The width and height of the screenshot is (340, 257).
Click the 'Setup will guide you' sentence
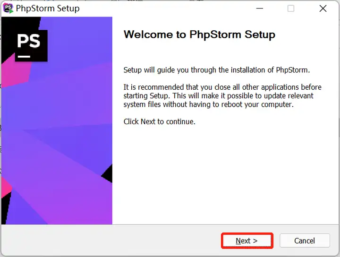(217, 70)
